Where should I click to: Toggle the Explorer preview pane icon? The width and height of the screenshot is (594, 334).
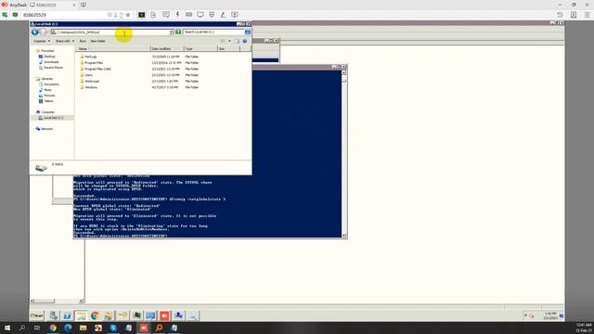pyautogui.click(x=237, y=41)
